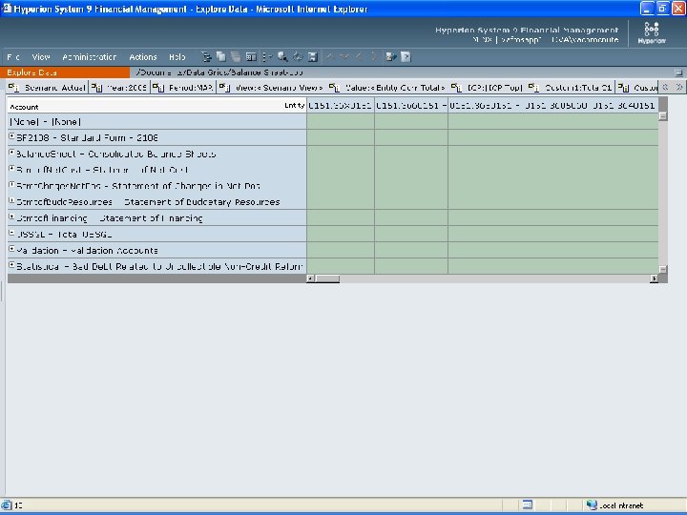Select 'SF2108 - Standard Form - 2108' label
The image size is (687, 515).
click(x=87, y=138)
